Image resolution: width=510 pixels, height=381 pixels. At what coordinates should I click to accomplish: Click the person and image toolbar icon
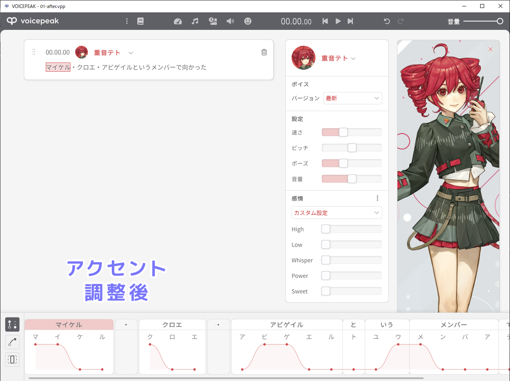213,21
